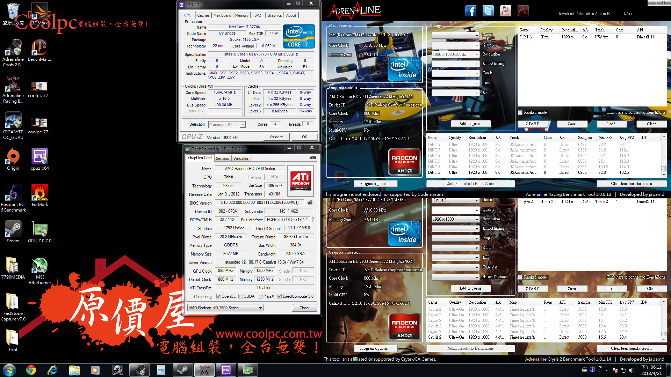Open the Validation tab in GPU-Z
The width and height of the screenshot is (671, 377).
pos(241,158)
